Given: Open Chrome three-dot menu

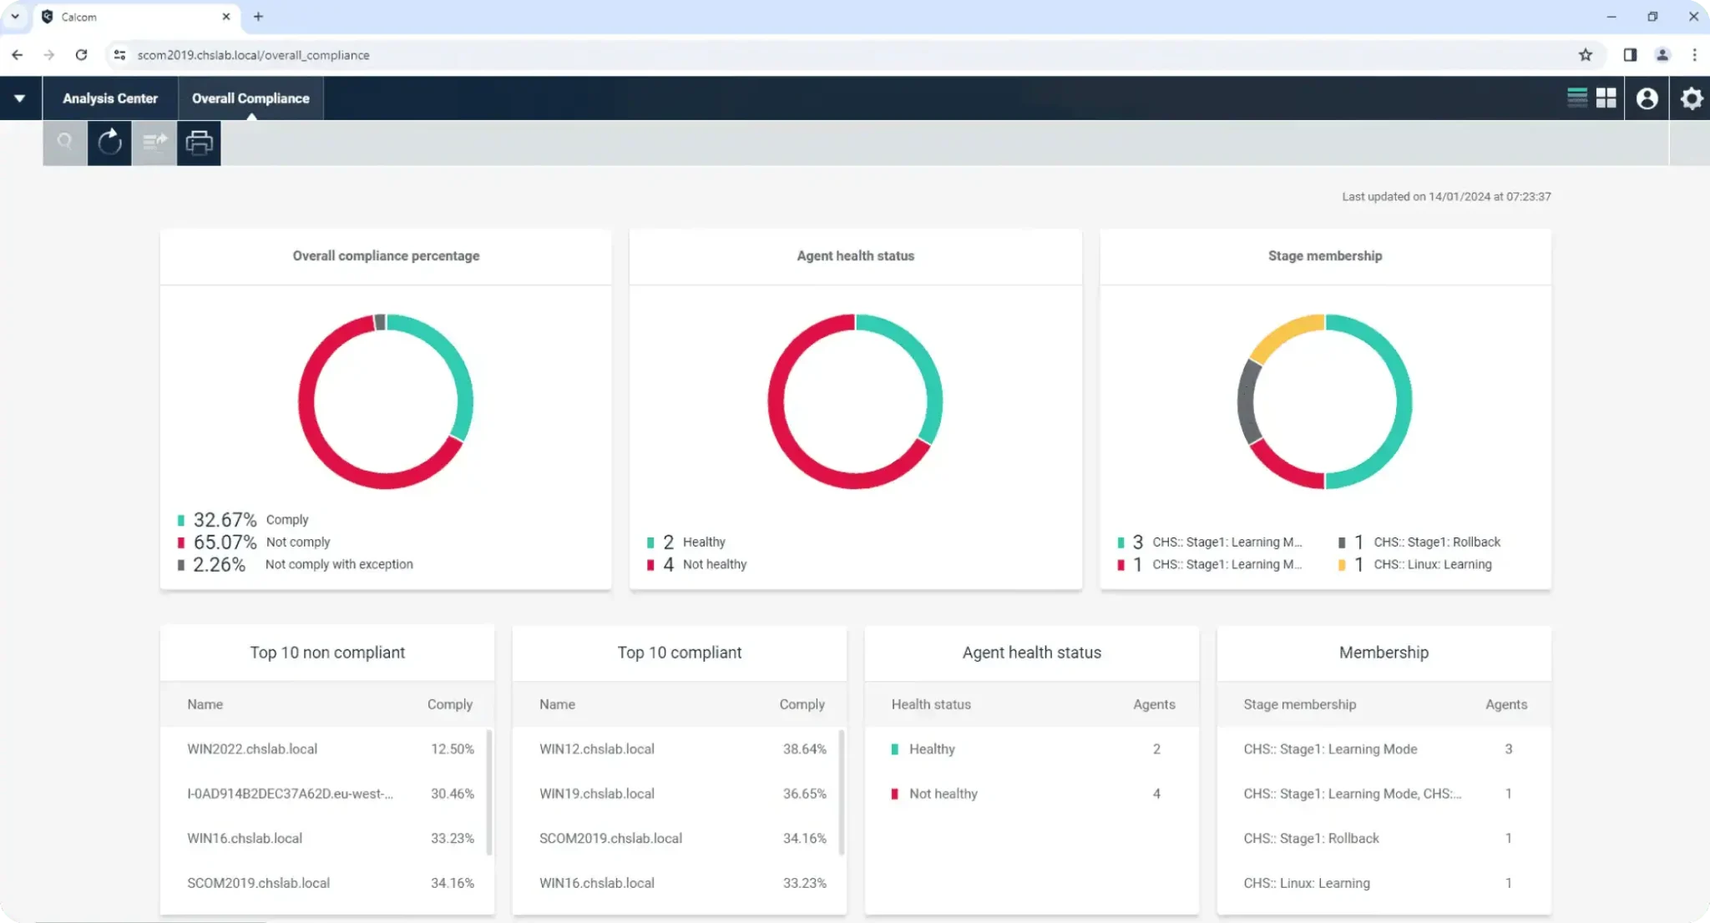Looking at the screenshot, I should tap(1694, 55).
